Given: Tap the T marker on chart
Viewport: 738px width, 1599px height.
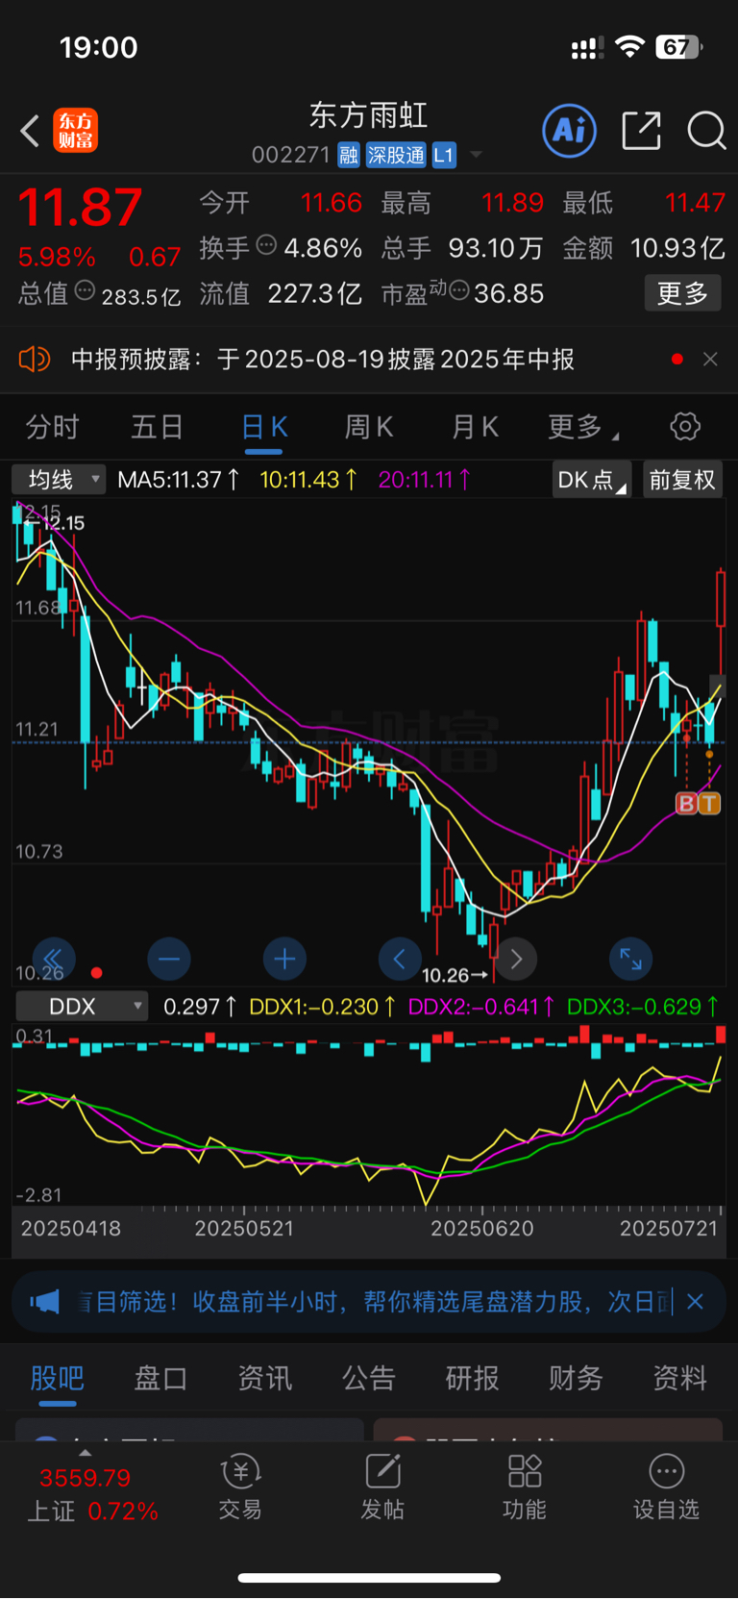Looking at the screenshot, I should (x=708, y=804).
